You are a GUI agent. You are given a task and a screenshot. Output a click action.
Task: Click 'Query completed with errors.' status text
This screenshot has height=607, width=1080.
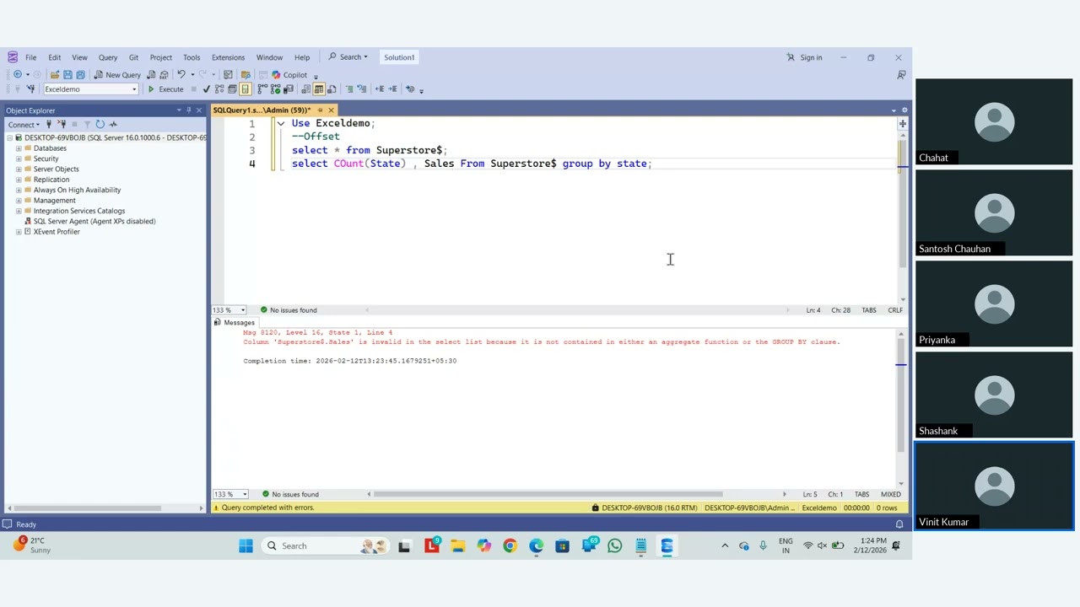[x=267, y=508]
